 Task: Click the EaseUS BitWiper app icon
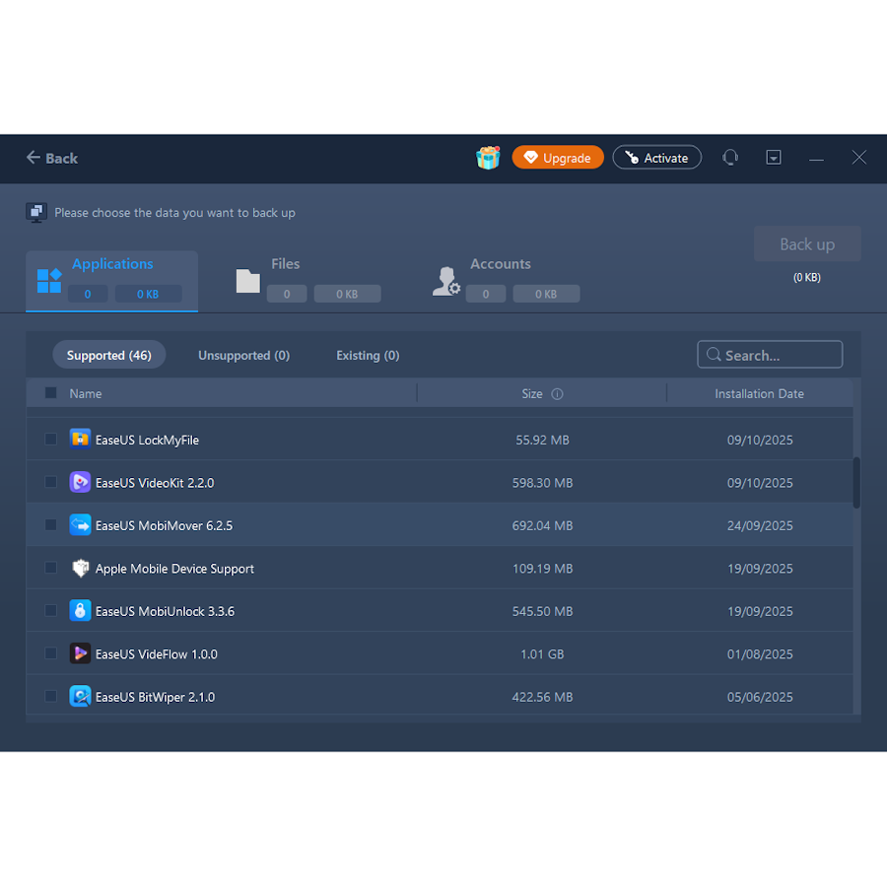[80, 697]
